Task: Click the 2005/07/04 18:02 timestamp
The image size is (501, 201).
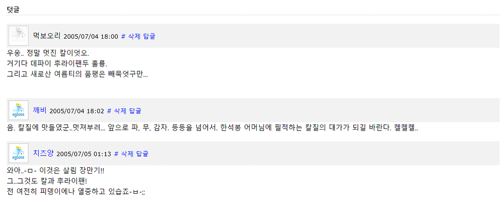Action: pos(77,111)
